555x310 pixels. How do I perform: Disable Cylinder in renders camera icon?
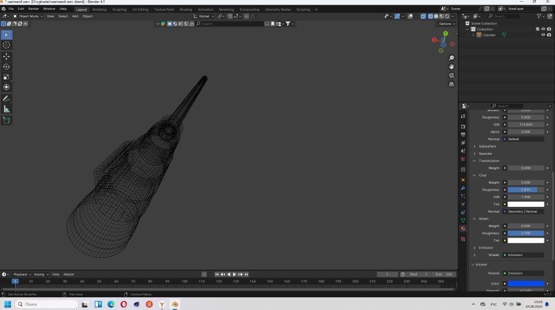tap(549, 35)
